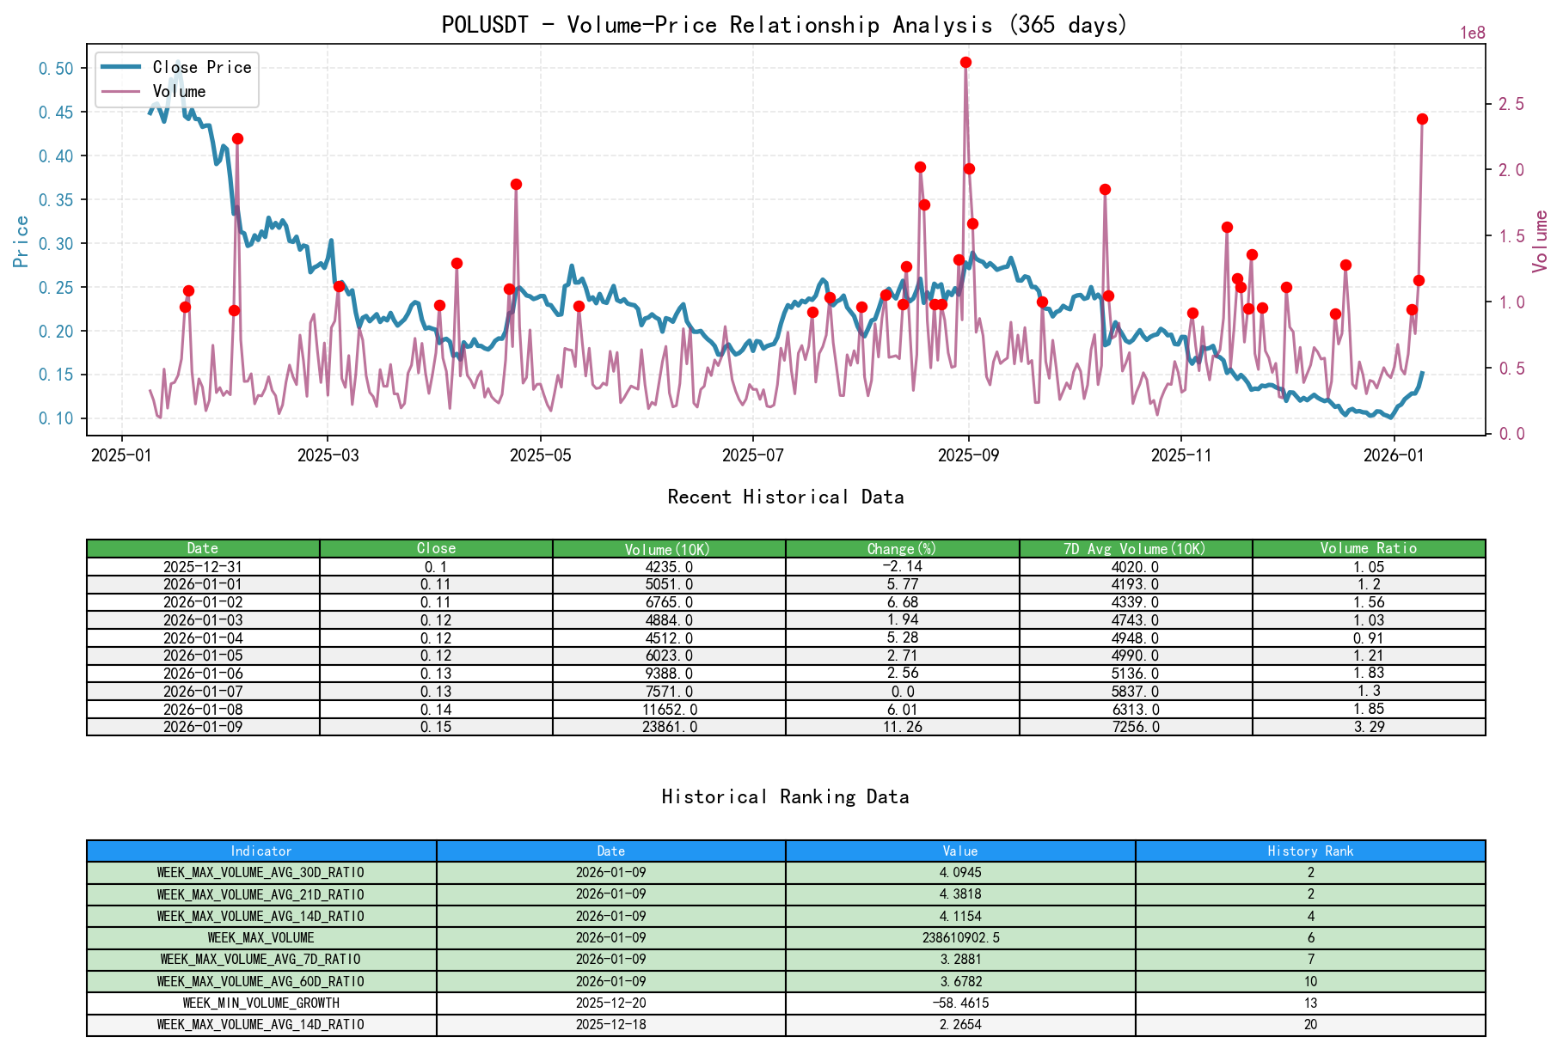Select the 2026-01-09 data row
The width and height of the screenshot is (1563, 1049).
[x=203, y=726]
